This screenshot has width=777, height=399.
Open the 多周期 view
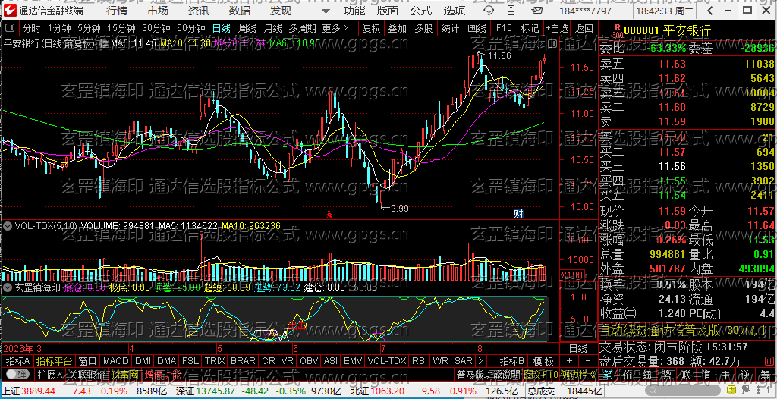tap(302, 29)
